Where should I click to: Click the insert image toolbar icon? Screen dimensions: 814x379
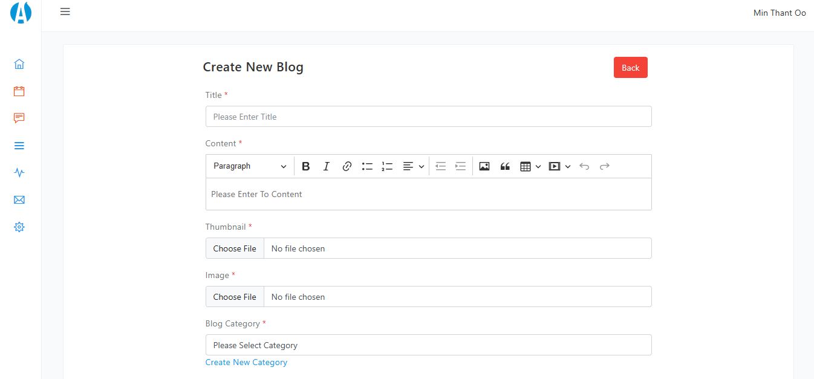pyautogui.click(x=484, y=166)
